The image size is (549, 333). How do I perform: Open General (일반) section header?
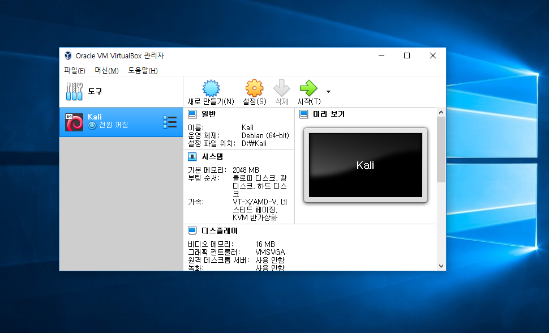[x=209, y=114]
